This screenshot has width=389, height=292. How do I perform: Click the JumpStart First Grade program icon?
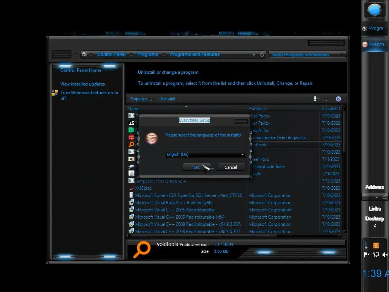tap(131, 181)
